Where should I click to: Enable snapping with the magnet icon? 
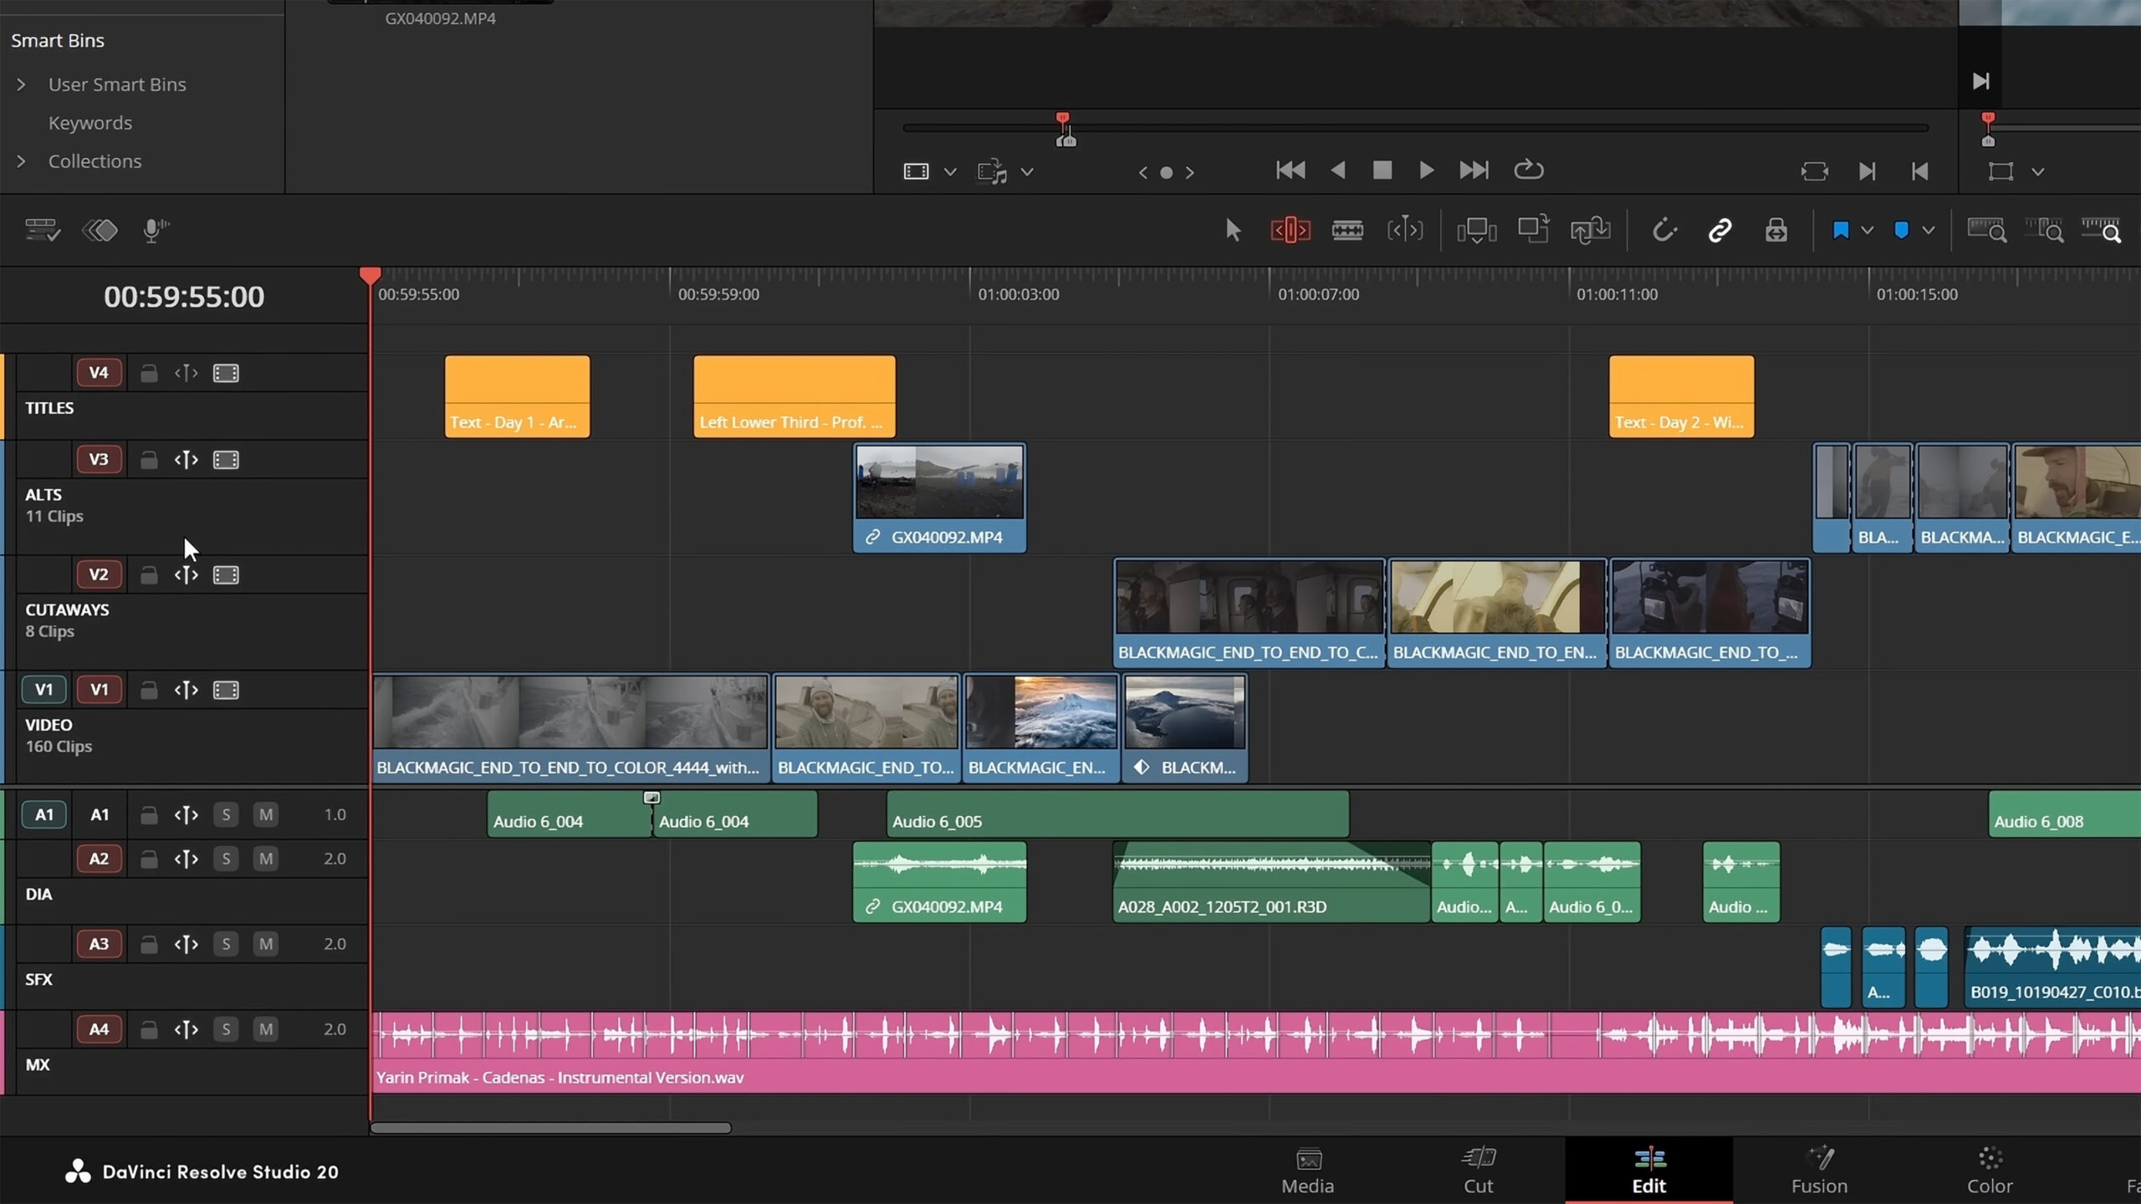click(1664, 229)
